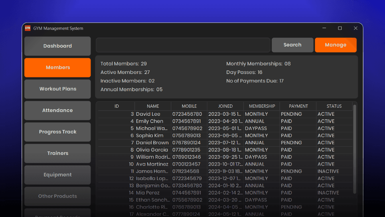The height and width of the screenshot is (217, 385).
Task: Click the members table vertical scrollbar
Action: [x=355, y=149]
